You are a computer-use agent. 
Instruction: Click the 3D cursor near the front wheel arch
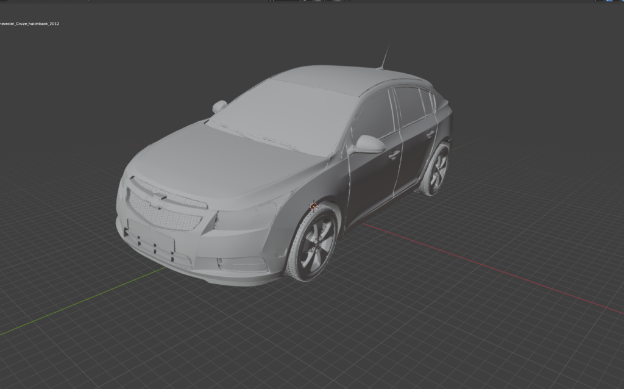[x=314, y=206]
